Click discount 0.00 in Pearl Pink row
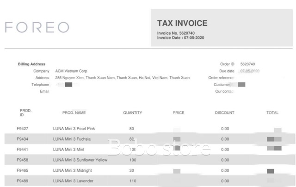This screenshot has width=296, height=187. [225, 129]
